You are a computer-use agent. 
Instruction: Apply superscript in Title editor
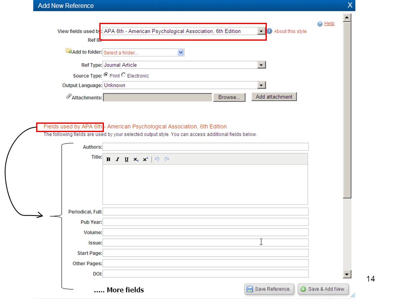pos(145,159)
